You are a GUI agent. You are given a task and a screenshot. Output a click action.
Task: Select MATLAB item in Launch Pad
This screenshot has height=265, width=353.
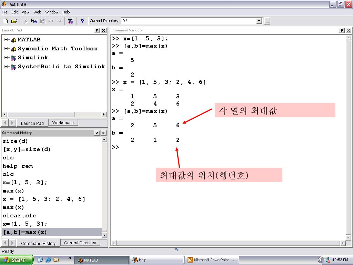pyautogui.click(x=29, y=40)
